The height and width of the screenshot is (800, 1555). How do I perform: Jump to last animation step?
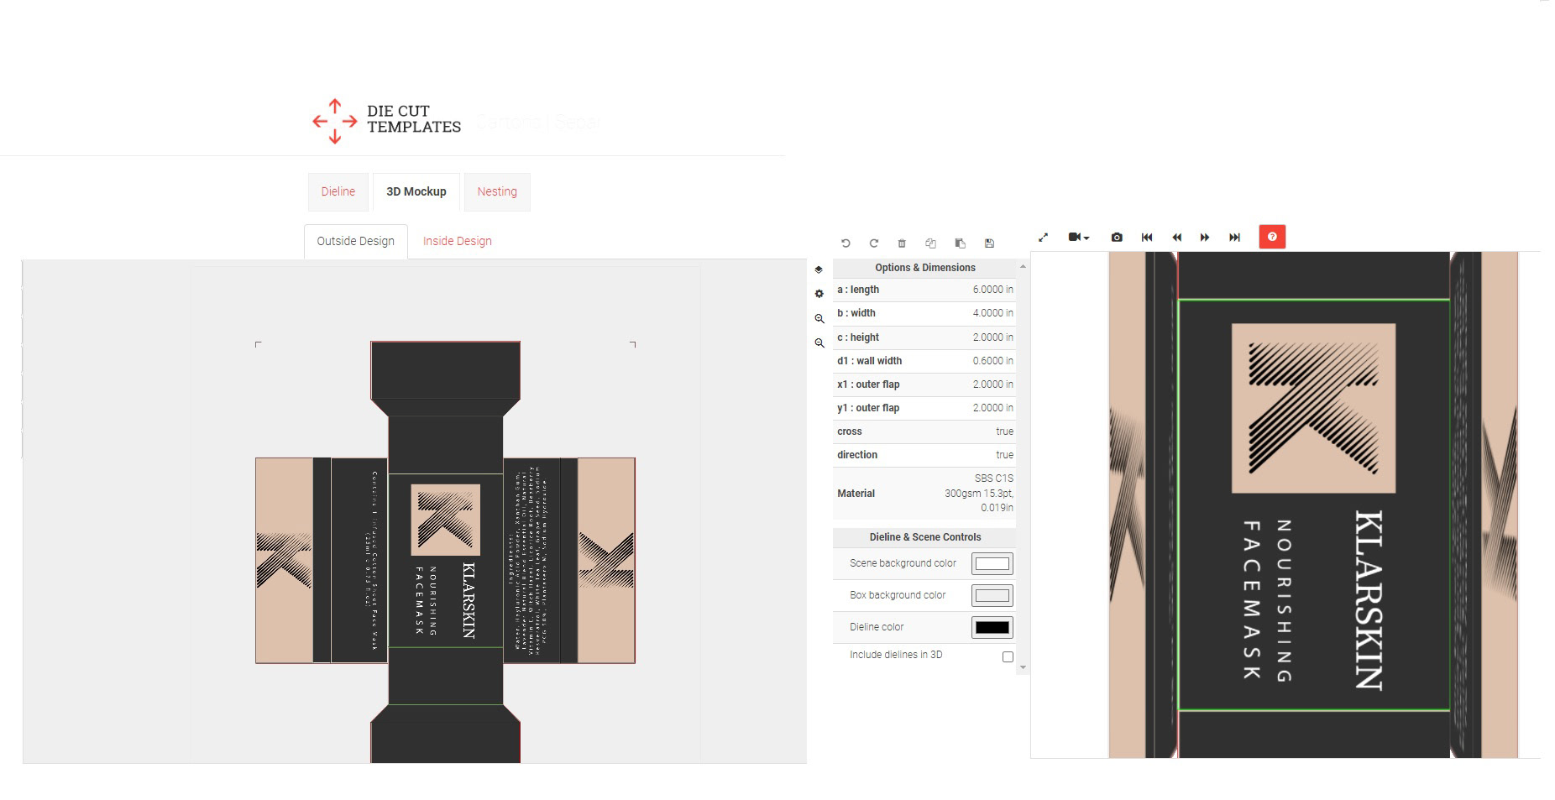[x=1234, y=238]
